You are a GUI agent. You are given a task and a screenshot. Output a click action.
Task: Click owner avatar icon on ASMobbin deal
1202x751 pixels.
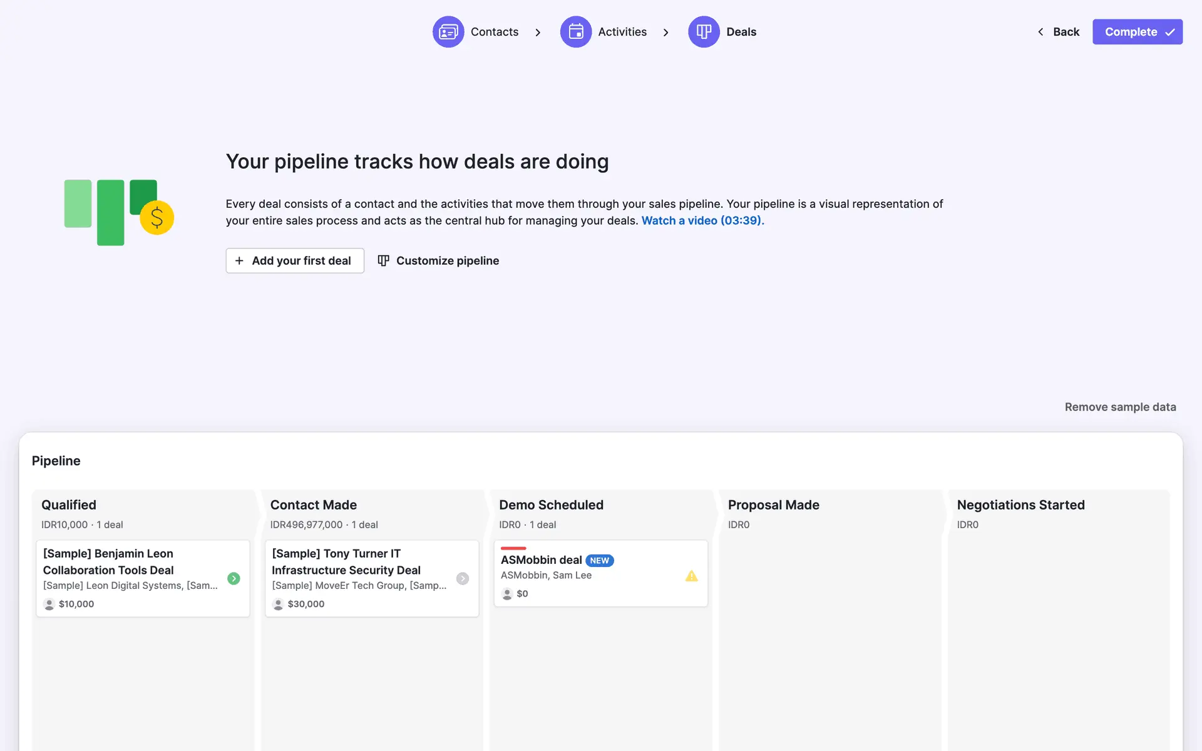coord(507,593)
